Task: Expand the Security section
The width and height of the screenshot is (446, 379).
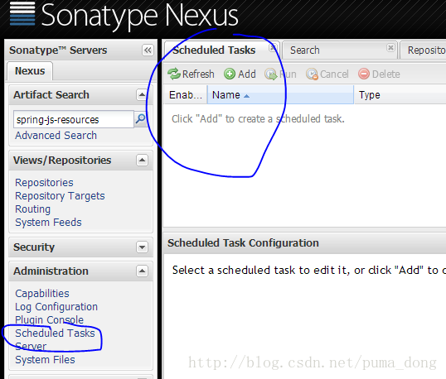Action: coord(142,247)
